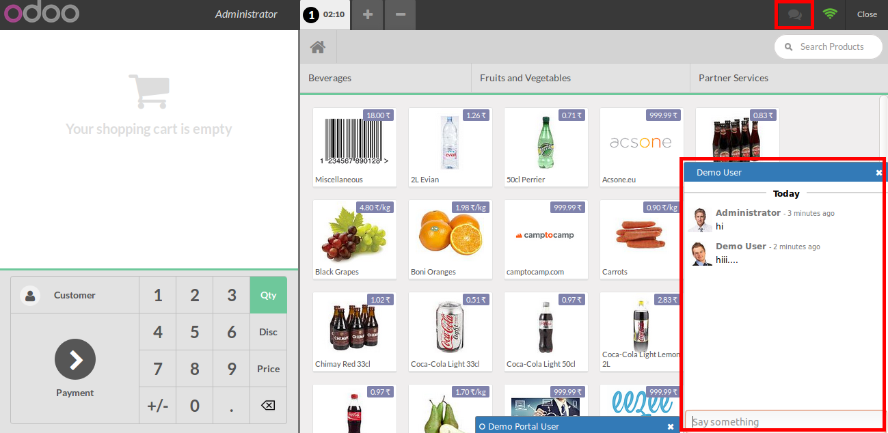
Task: Select Customer for the order
Action: 75,295
